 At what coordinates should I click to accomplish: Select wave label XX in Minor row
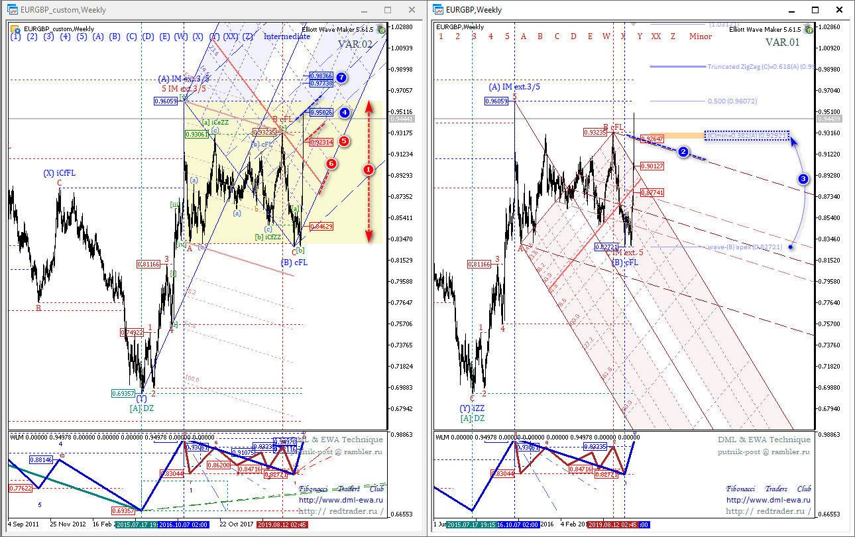[x=656, y=36]
